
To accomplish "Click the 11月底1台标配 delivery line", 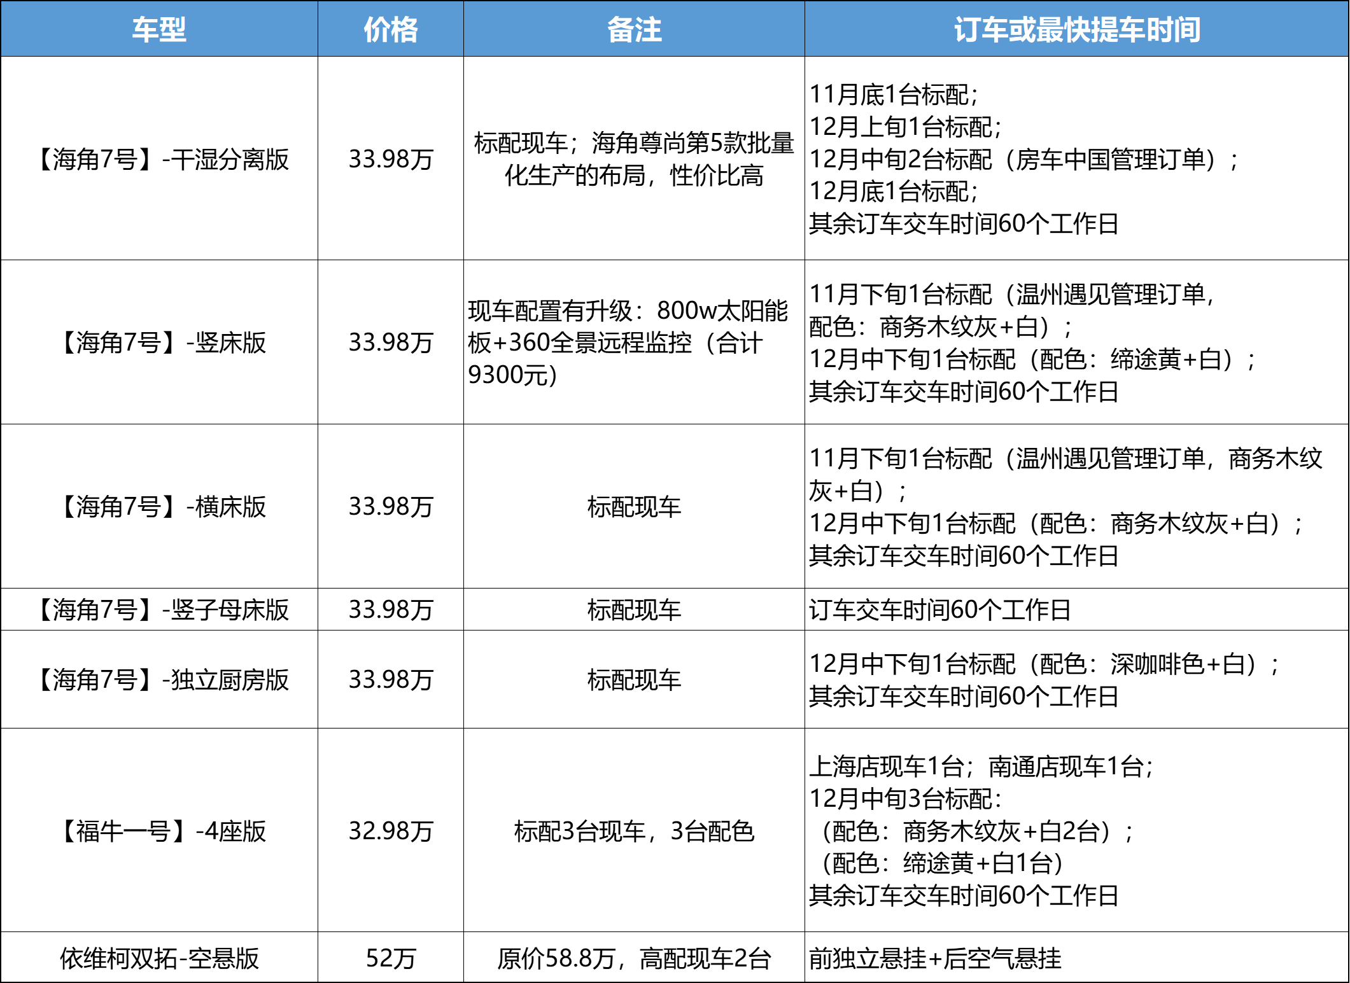I will [894, 94].
